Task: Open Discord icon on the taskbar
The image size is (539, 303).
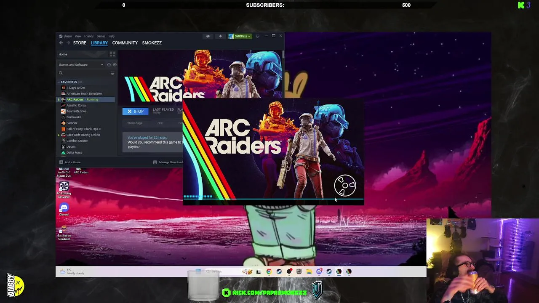Action: click(x=319, y=272)
